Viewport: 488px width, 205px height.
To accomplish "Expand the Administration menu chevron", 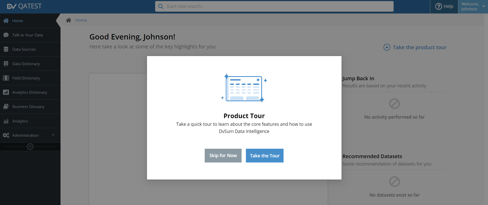I will (53, 135).
